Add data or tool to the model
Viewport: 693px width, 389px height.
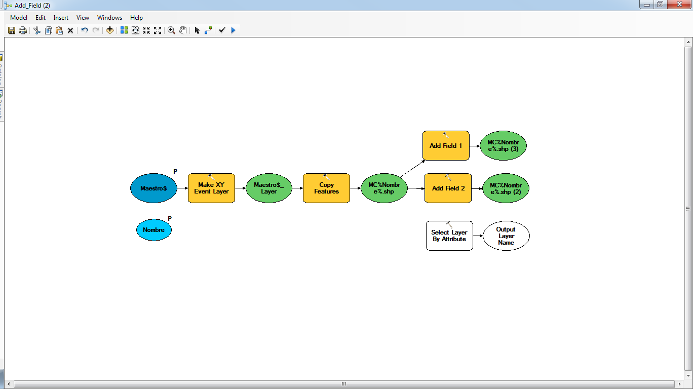pyautogui.click(x=110, y=30)
